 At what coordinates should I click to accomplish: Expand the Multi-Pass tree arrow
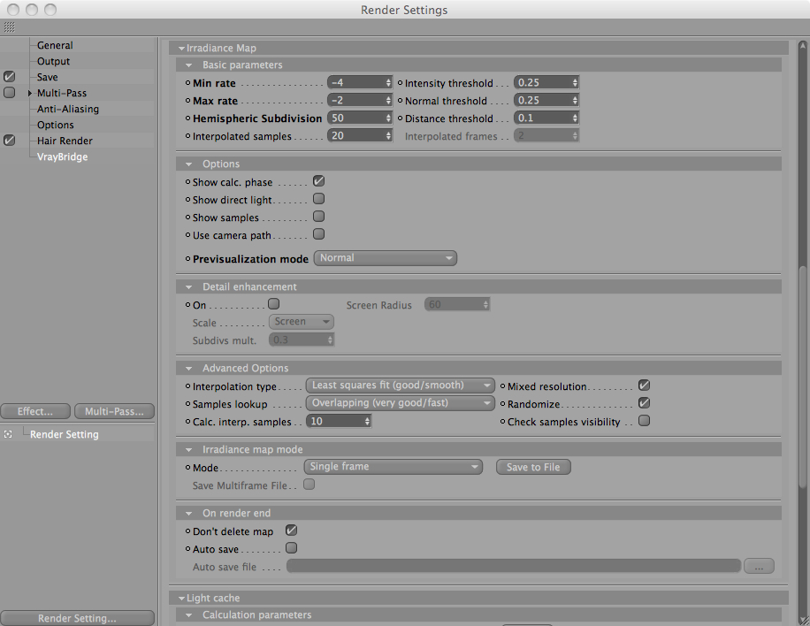tap(30, 93)
